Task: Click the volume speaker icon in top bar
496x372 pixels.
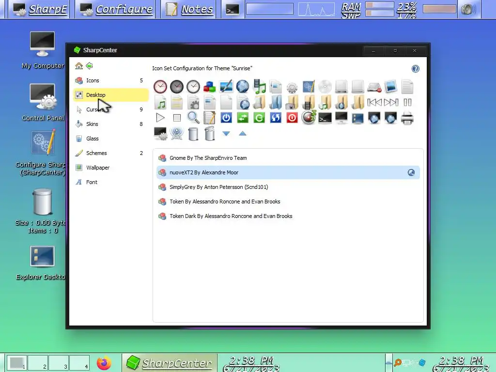Action: click(x=468, y=10)
